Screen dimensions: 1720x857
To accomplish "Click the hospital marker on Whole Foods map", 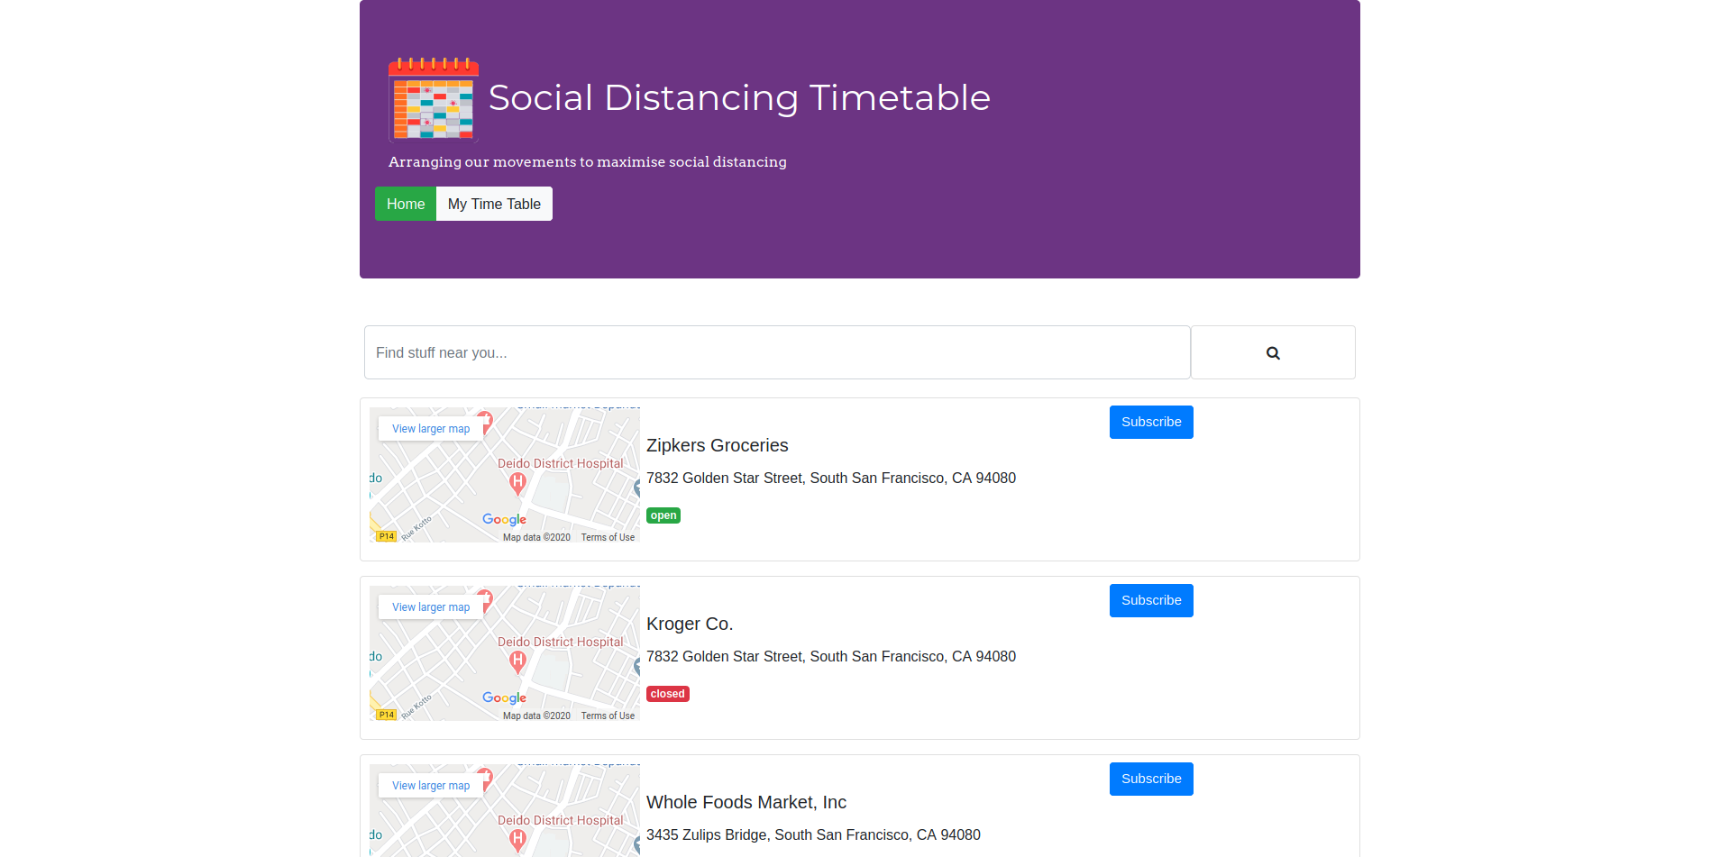I will tap(517, 841).
